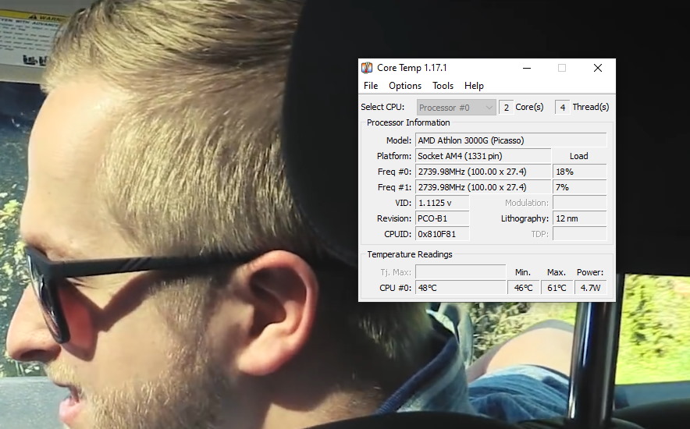
Task: Click the Load column header
Action: [578, 156]
